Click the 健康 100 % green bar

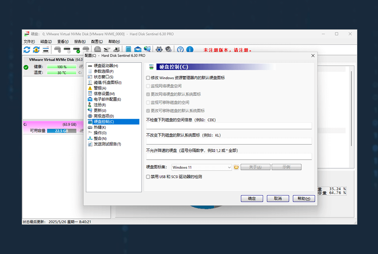(x=62, y=67)
